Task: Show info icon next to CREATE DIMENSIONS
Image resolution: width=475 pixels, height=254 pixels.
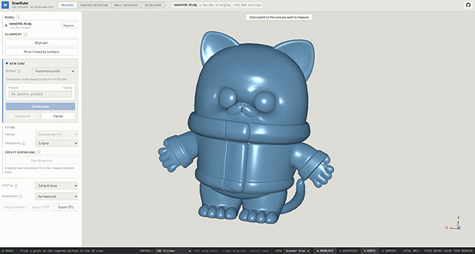Action: point(39,152)
